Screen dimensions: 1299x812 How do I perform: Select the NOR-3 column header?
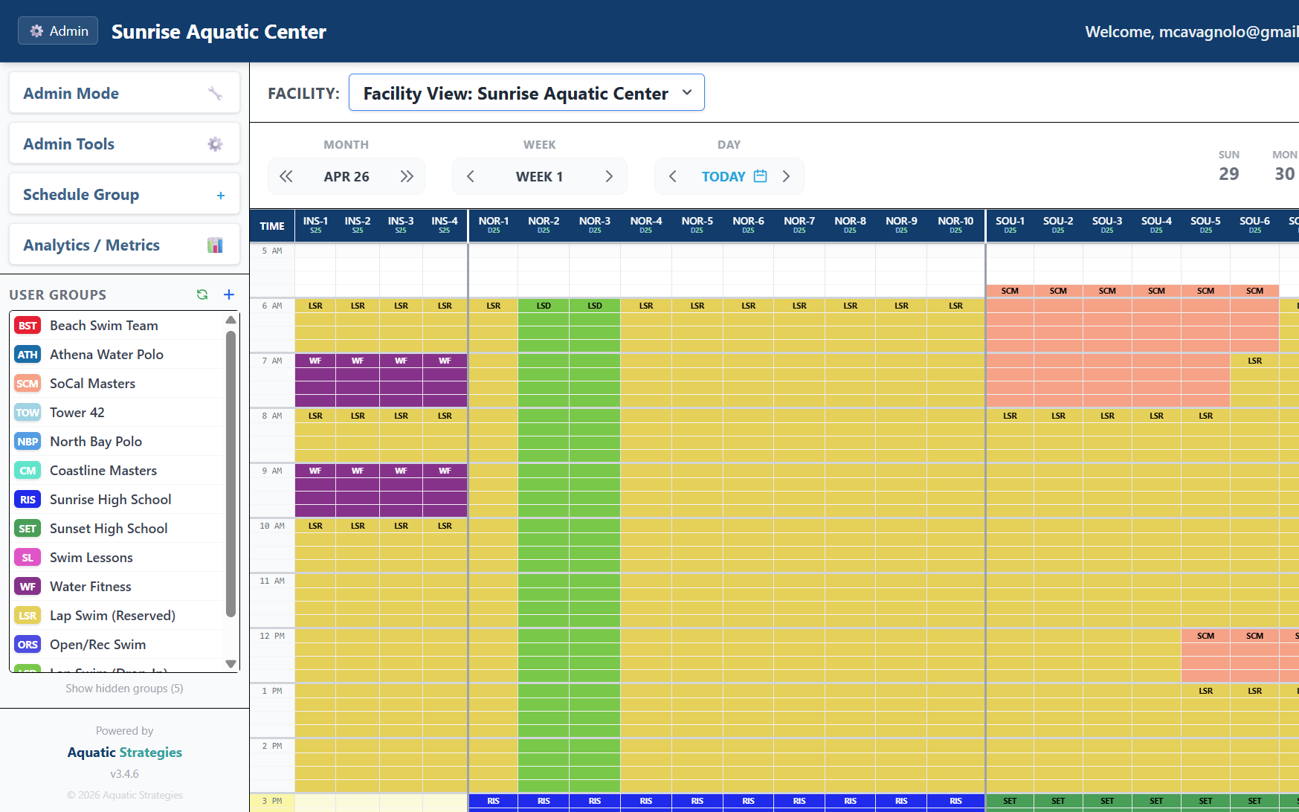pos(594,225)
